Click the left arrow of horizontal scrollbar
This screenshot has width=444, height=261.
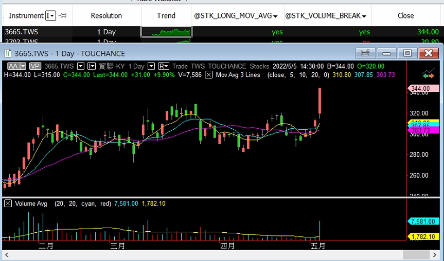tap(7, 255)
